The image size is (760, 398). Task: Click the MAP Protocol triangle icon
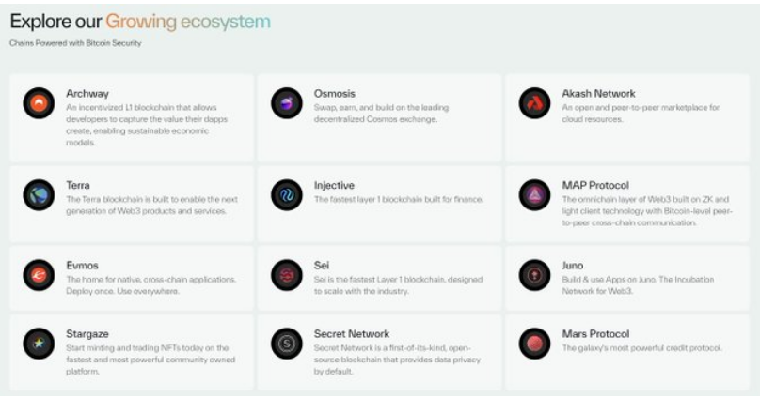[534, 195]
